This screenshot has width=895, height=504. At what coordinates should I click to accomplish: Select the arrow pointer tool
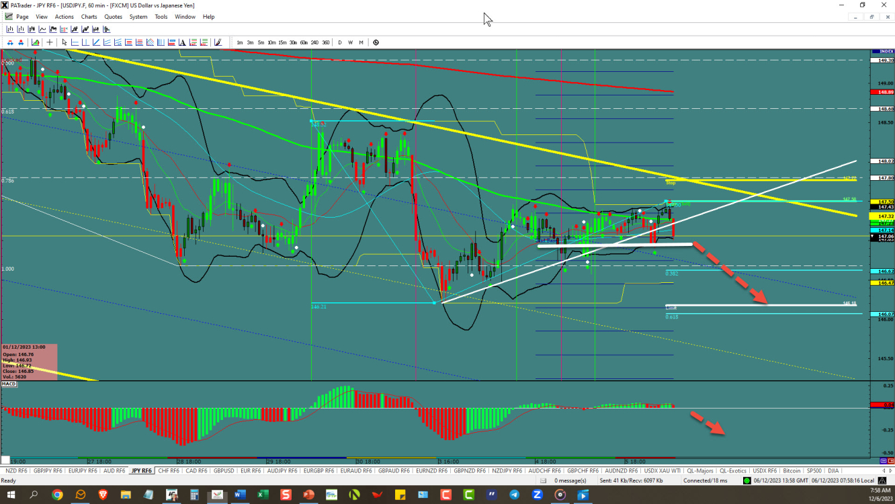click(x=65, y=42)
